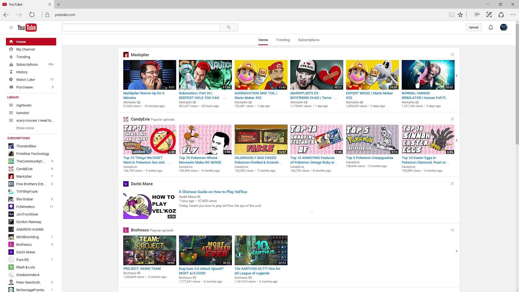The height and width of the screenshot is (292, 519).
Task: Open A Glorious Guide on How to Play Vel'Koz
Action: [213, 192]
